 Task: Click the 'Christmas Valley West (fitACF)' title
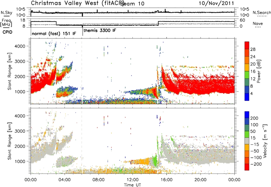[77, 3]
